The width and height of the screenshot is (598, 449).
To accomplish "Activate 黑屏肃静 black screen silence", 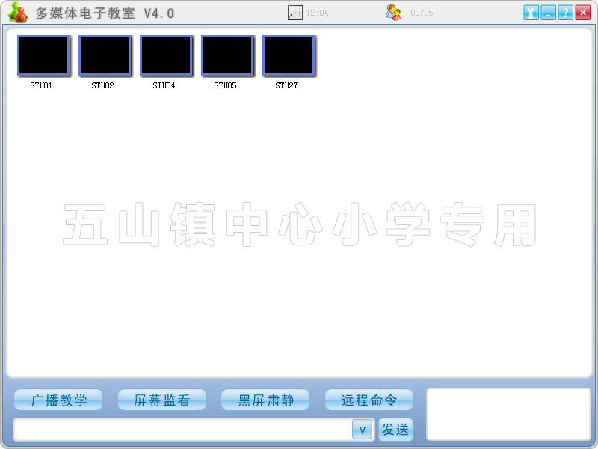I will [265, 400].
